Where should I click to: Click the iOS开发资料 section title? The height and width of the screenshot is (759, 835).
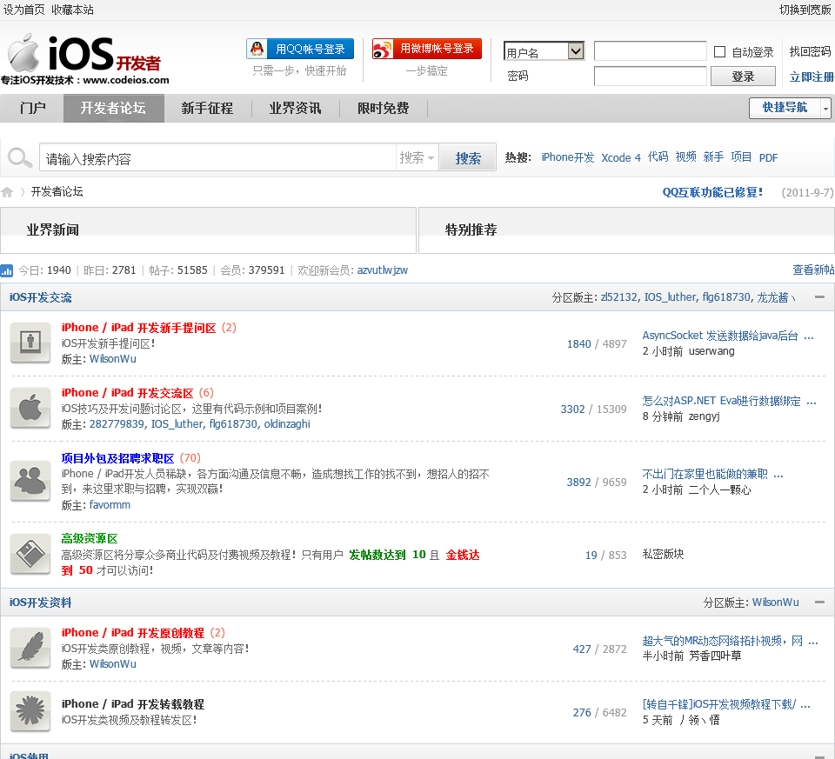(x=41, y=603)
